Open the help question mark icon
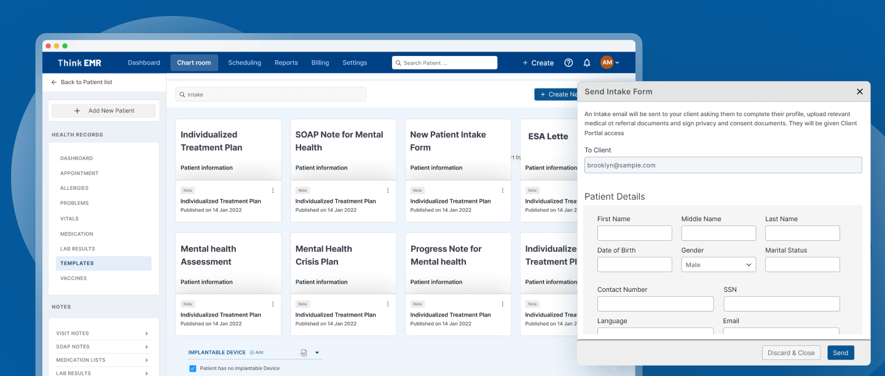885x376 pixels. coord(568,63)
